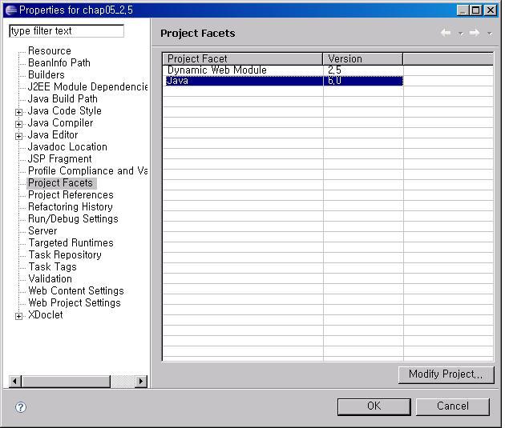The width and height of the screenshot is (505, 428).
Task: Open Web Content Settings page
Action: [x=76, y=290]
